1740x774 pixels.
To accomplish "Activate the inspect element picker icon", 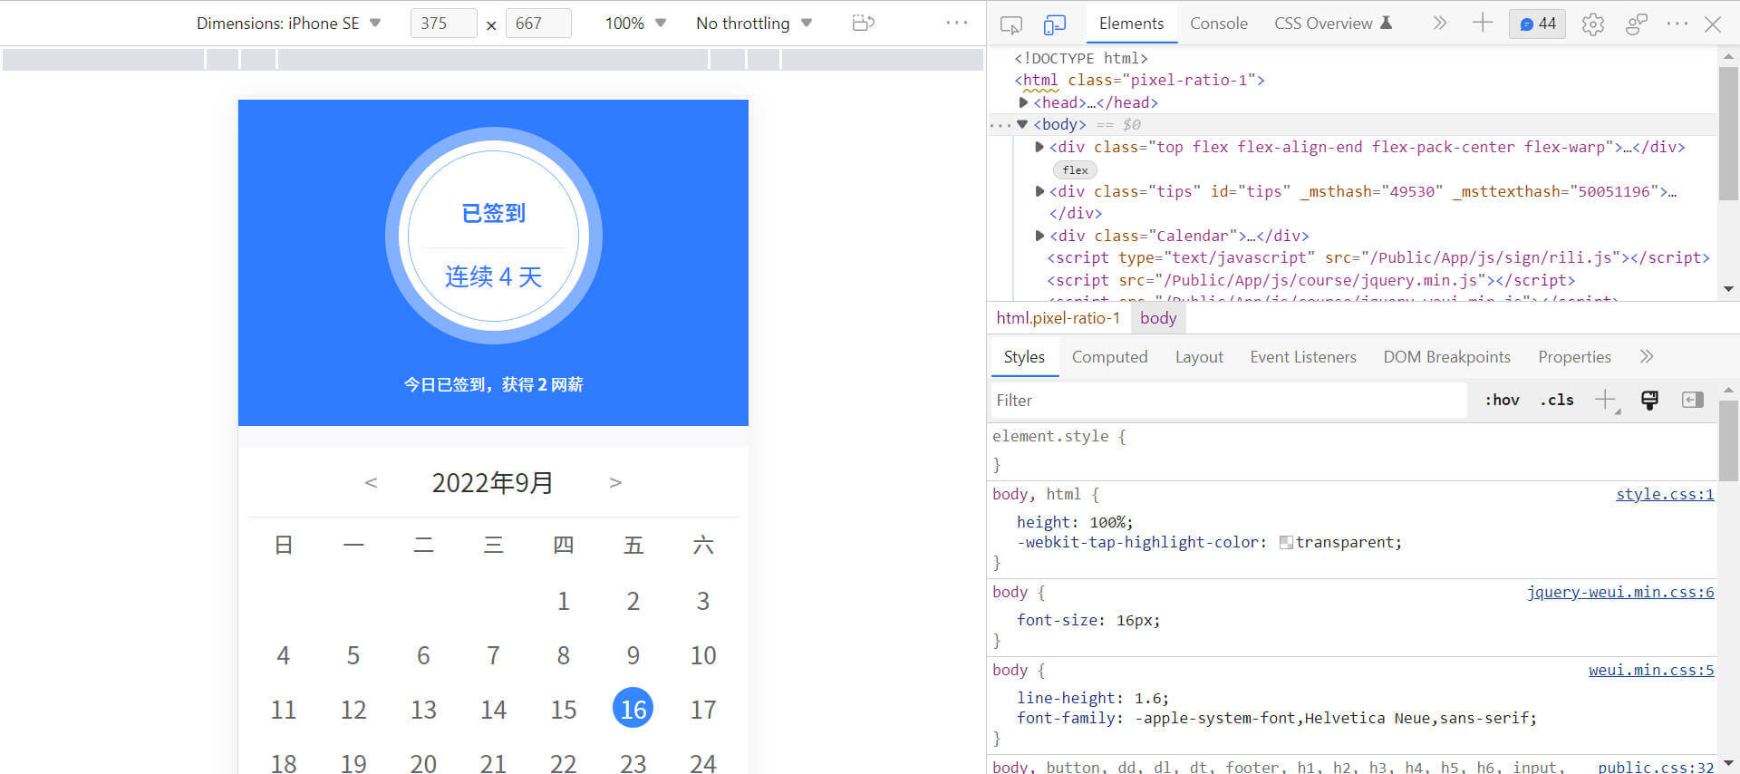I will (x=1010, y=24).
